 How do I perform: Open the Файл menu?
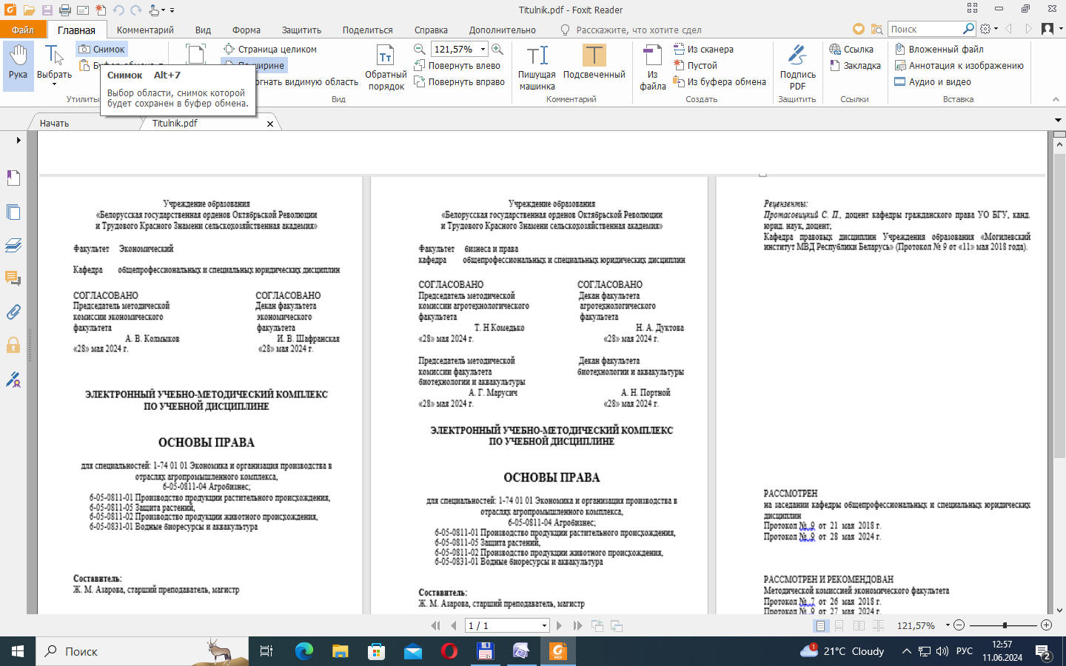[x=23, y=30]
